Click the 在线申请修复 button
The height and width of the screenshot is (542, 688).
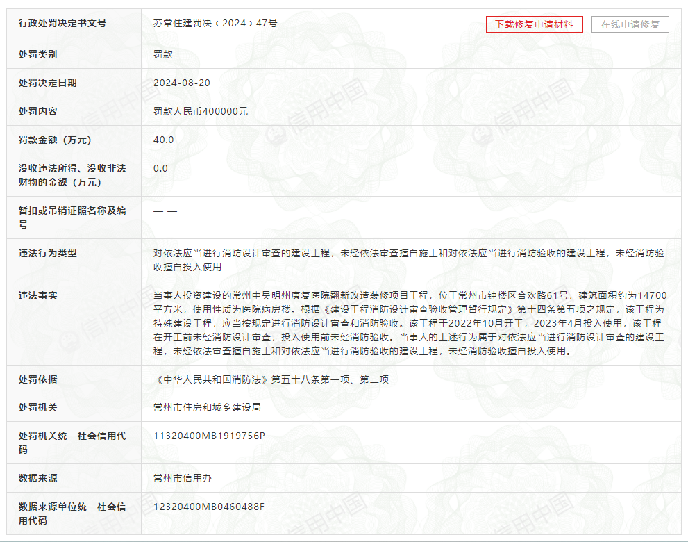(x=630, y=24)
